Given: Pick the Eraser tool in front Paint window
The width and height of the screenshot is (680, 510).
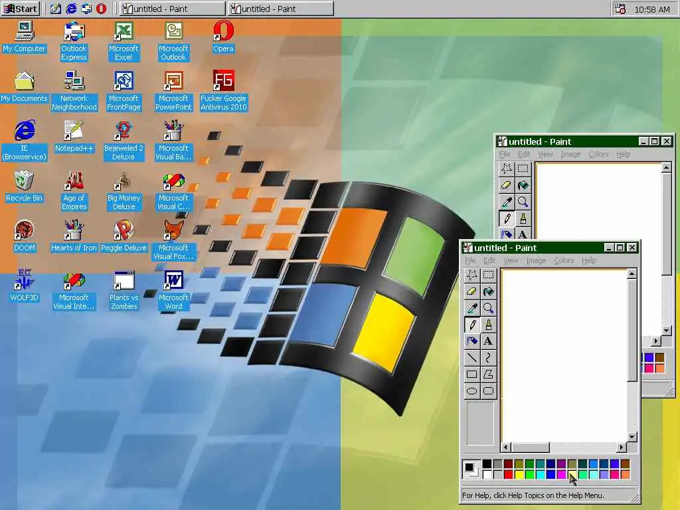Looking at the screenshot, I should tap(472, 292).
